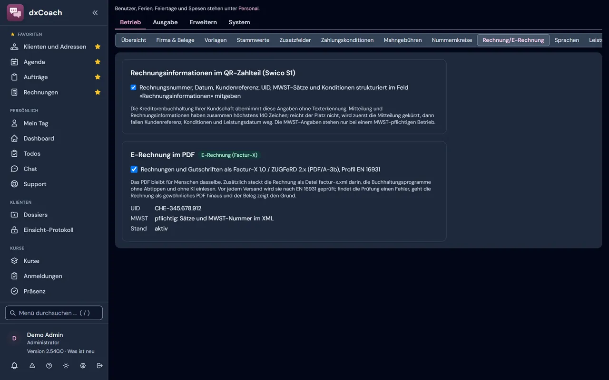
Task: Click the Demo Admin avatar icon
Action: [x=14, y=338]
